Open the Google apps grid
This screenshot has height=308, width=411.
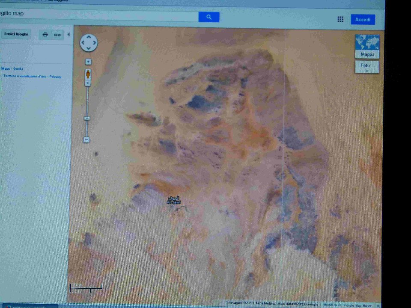click(340, 19)
